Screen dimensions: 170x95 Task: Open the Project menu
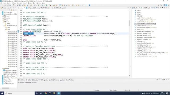[x=30, y=3]
